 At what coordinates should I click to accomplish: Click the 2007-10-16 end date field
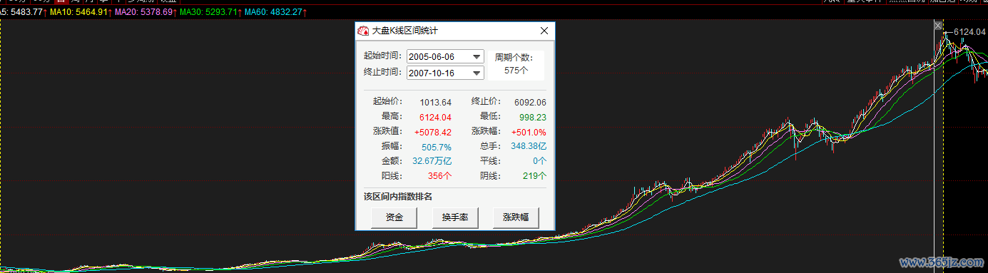coord(445,73)
